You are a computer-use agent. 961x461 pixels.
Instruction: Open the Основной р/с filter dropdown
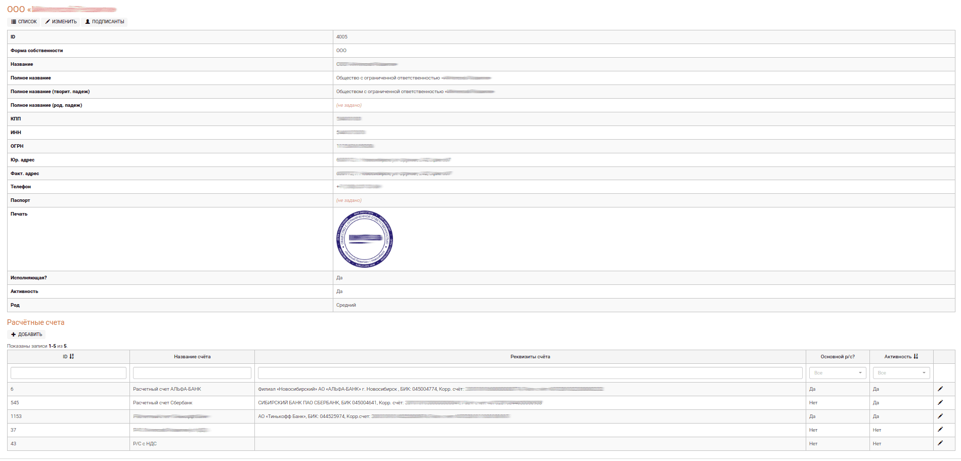point(838,373)
